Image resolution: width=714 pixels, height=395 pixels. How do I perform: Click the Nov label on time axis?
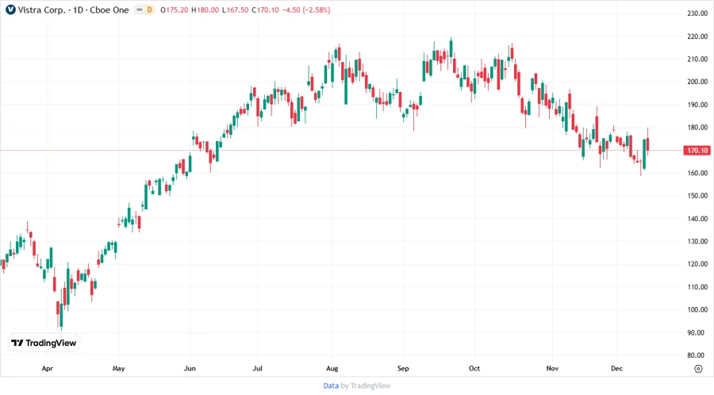pyautogui.click(x=552, y=368)
